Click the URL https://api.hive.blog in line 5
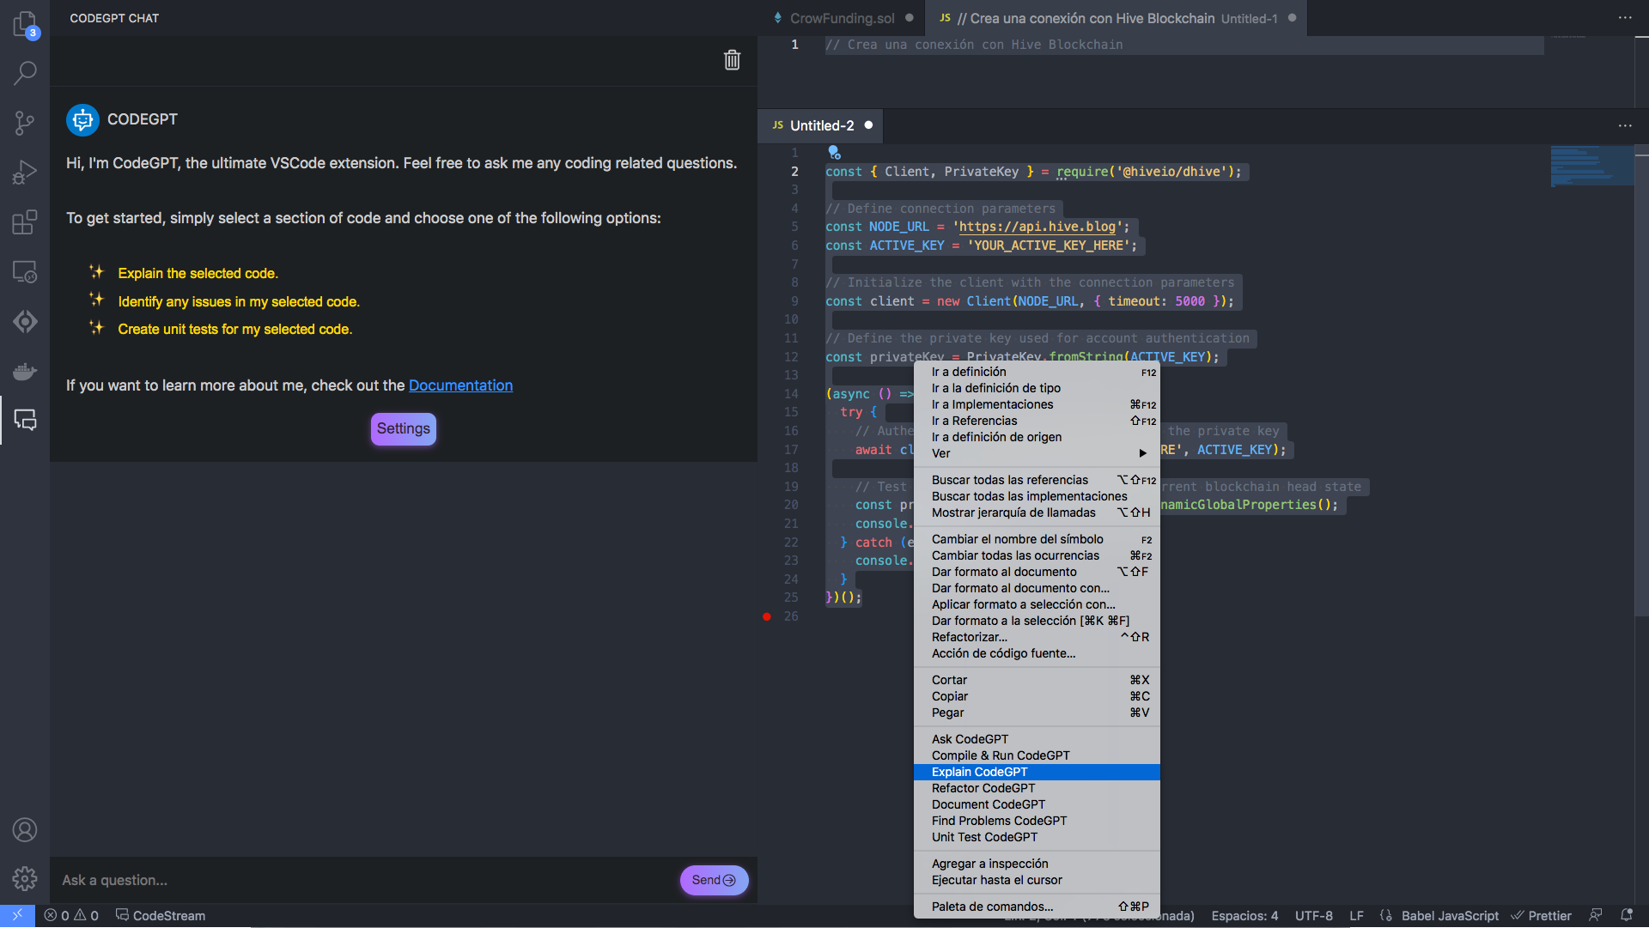 click(x=1037, y=227)
